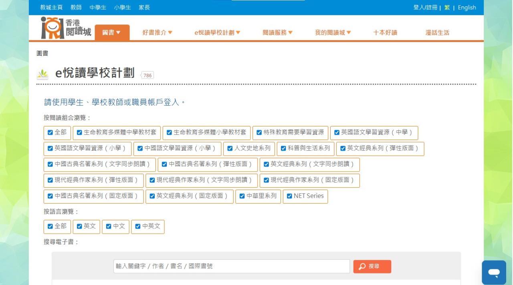Open the 十本好讀 menu item
The width and height of the screenshot is (513, 285).
click(385, 33)
